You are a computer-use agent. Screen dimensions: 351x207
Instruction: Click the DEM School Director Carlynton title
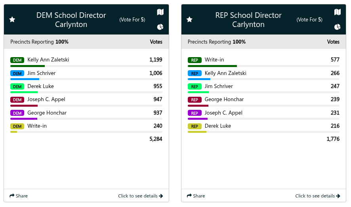[x=71, y=20]
